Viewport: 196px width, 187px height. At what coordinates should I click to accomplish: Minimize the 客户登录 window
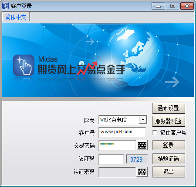(158, 6)
